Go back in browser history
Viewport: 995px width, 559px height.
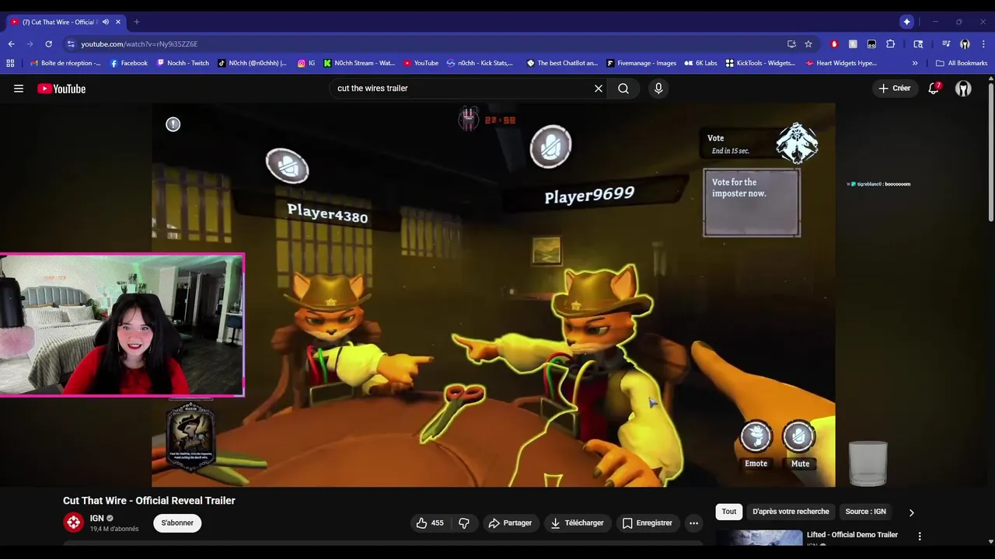point(11,44)
